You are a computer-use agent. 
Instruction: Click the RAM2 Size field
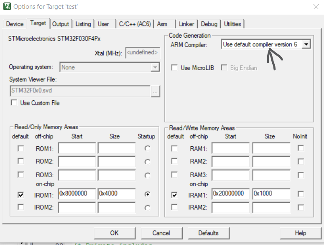coord(271,161)
